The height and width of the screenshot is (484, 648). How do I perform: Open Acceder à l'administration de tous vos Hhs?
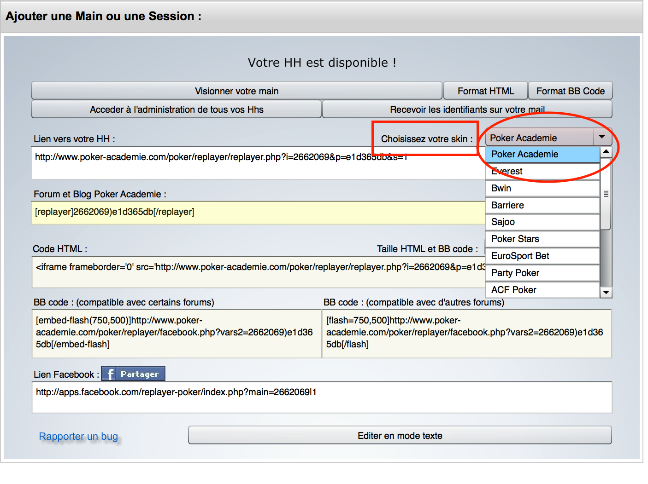(x=177, y=109)
